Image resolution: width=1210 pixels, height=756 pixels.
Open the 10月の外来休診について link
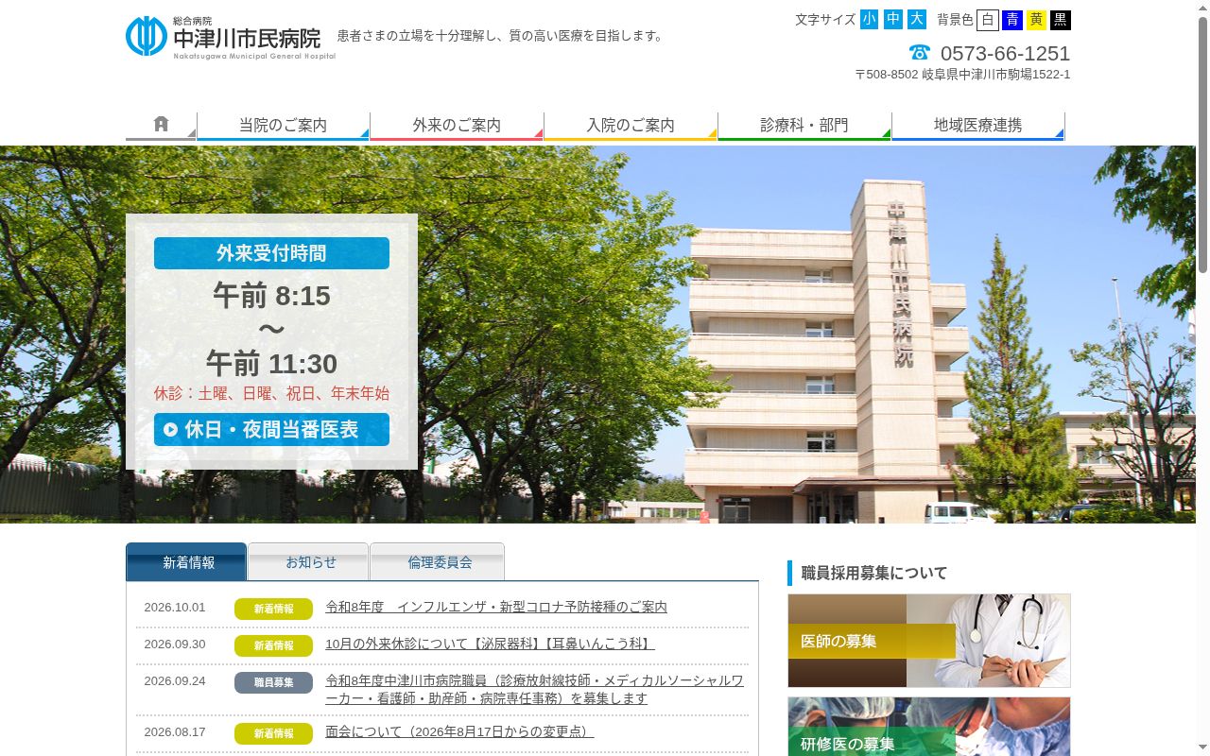(x=490, y=644)
